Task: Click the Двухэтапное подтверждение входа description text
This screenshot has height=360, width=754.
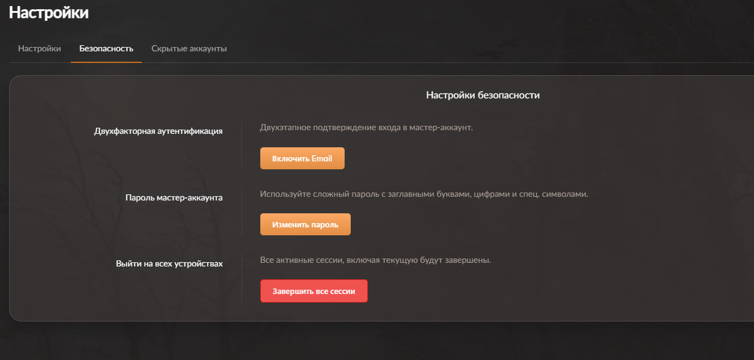Action: coord(367,128)
